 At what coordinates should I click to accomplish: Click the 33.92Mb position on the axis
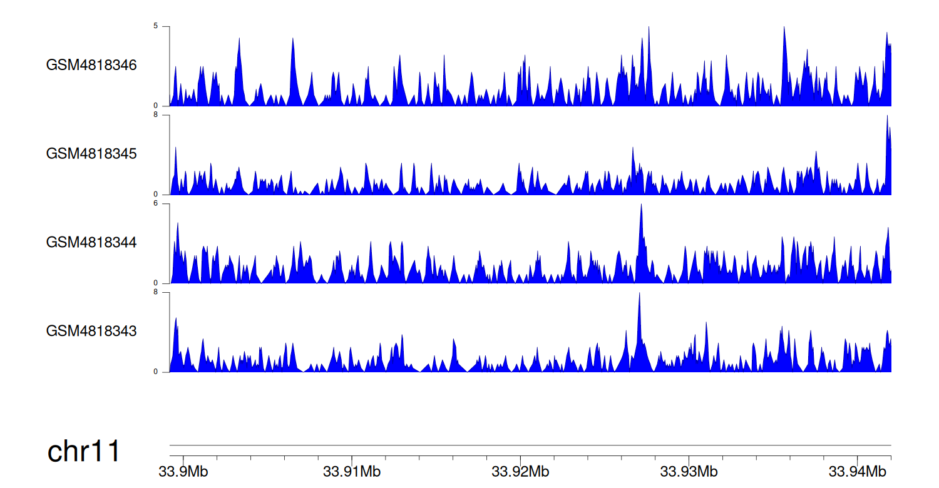[x=520, y=471]
